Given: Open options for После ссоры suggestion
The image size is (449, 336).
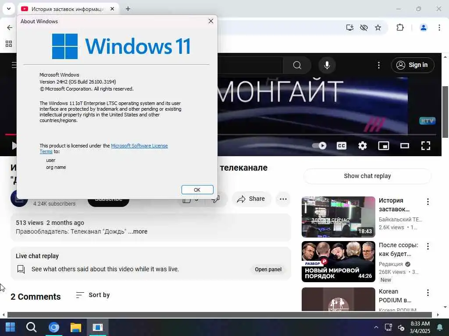Looking at the screenshot, I should 428,246.
